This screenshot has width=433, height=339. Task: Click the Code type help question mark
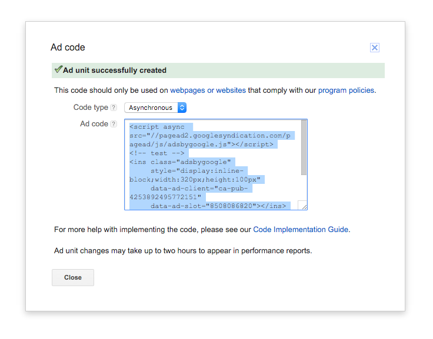pyautogui.click(x=114, y=108)
